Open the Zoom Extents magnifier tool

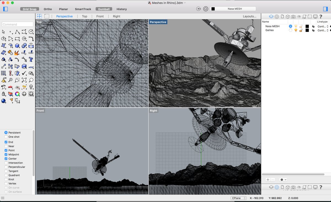(24, 80)
